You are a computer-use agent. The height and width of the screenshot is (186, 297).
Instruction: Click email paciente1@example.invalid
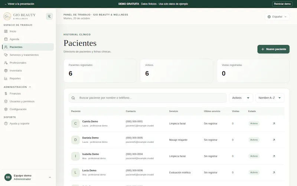pos(140,126)
